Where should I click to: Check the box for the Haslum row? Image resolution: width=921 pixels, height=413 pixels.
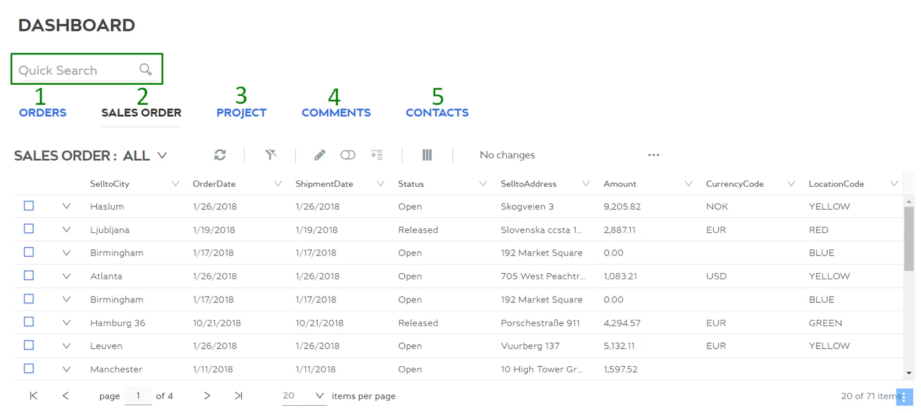click(29, 206)
